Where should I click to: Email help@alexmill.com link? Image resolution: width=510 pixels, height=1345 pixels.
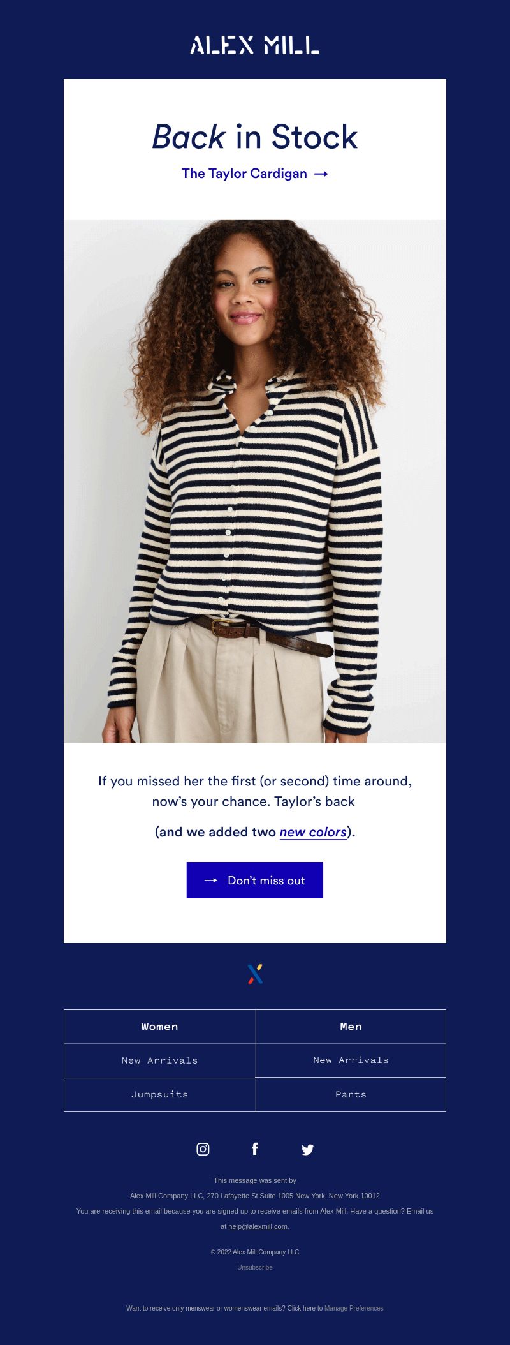(258, 1226)
